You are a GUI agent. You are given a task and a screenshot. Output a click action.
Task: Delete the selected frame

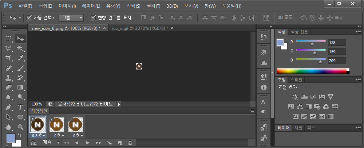pos(130,143)
